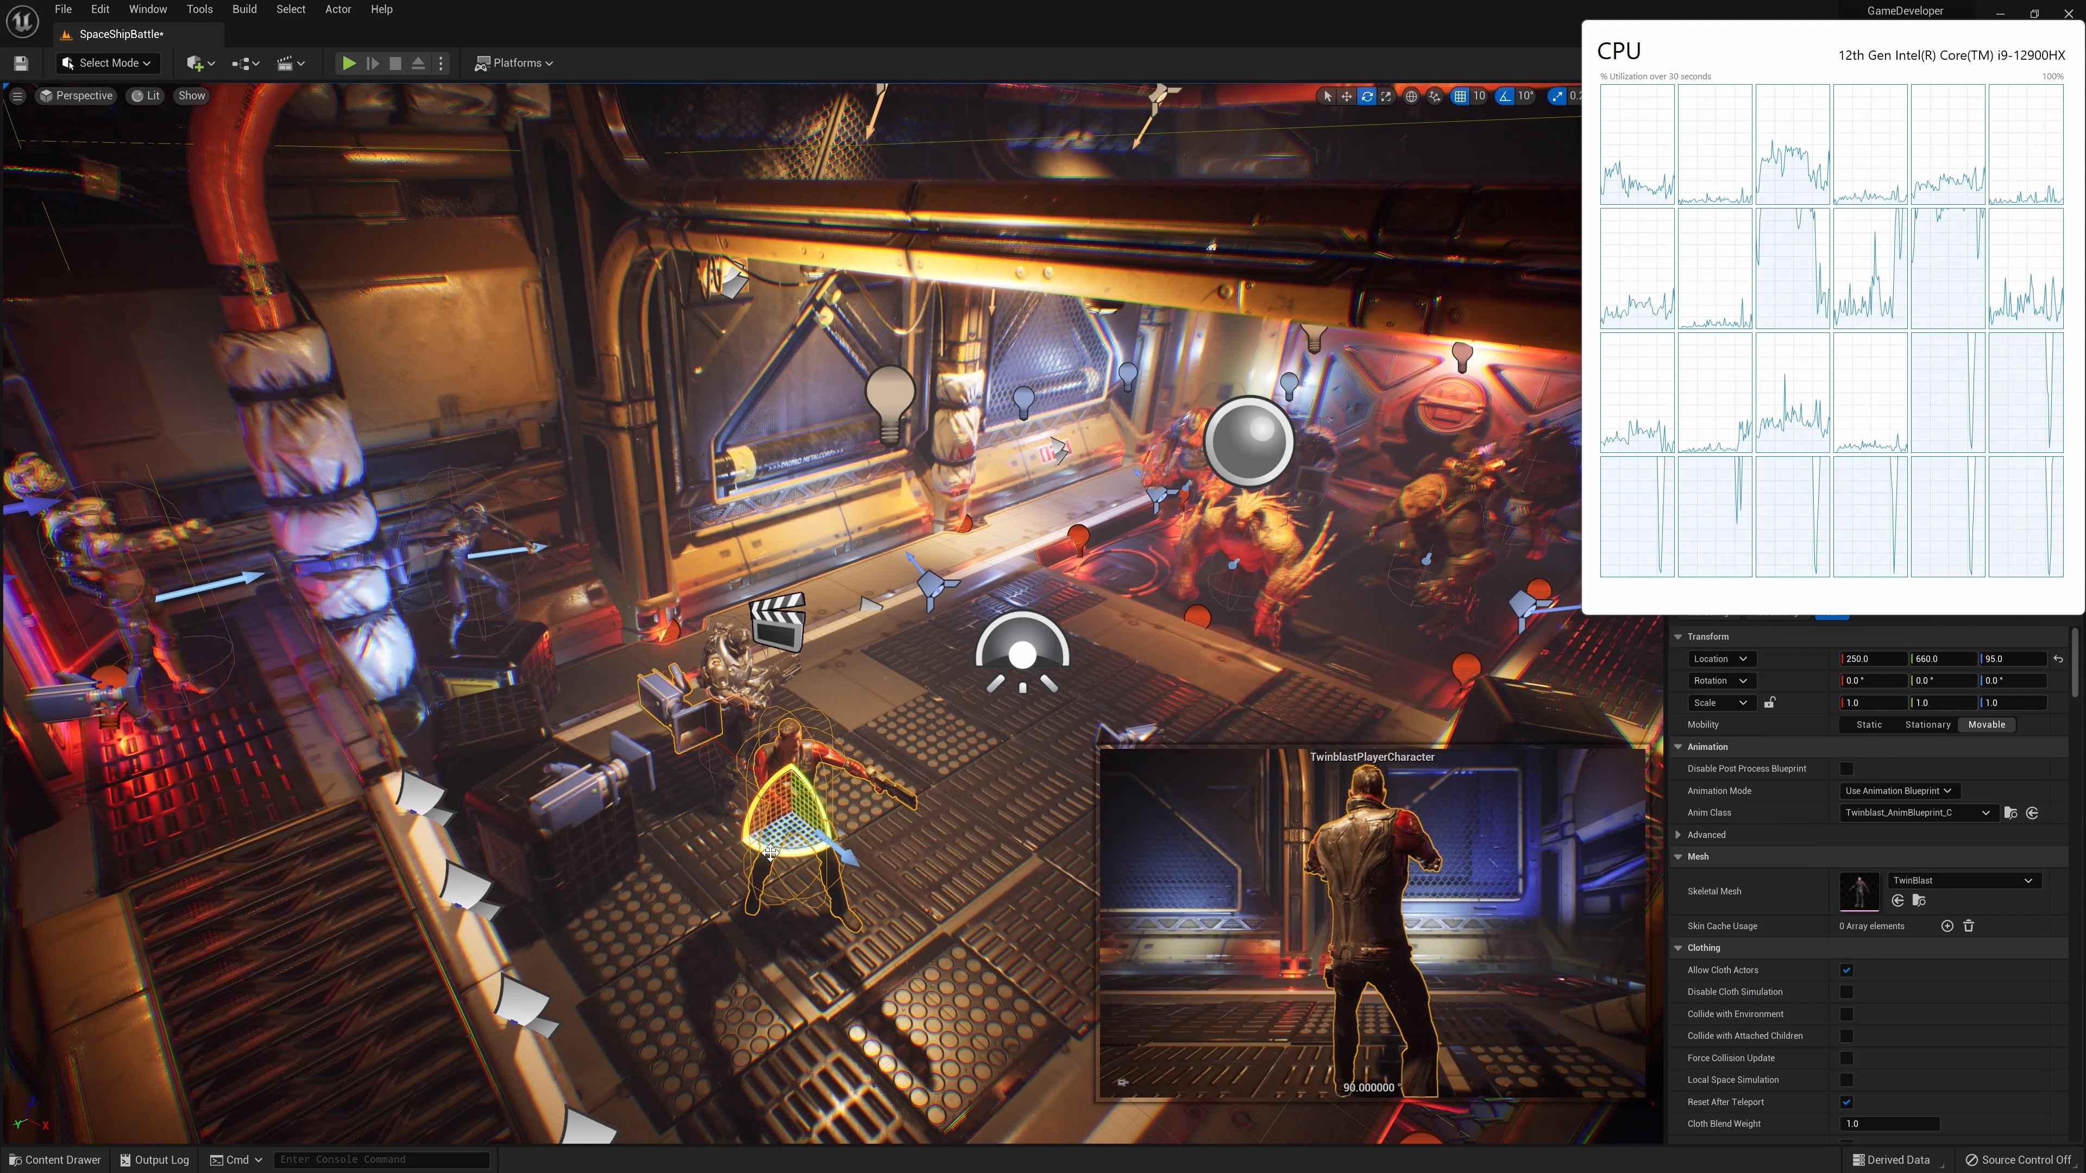
Task: Open Animation Mode dropdown
Action: click(1897, 791)
